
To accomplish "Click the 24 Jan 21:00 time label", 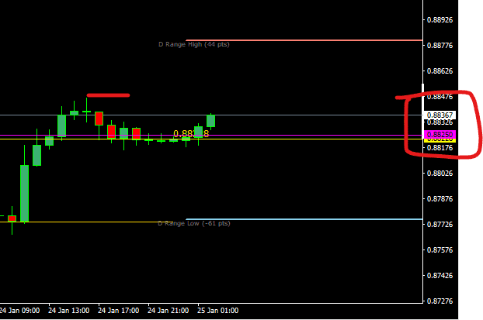I will (169, 311).
